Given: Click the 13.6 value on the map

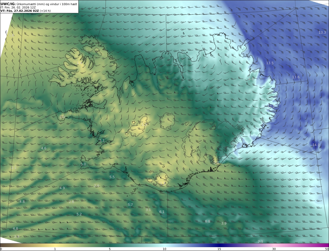Looking at the screenshot, I should [x=296, y=77].
